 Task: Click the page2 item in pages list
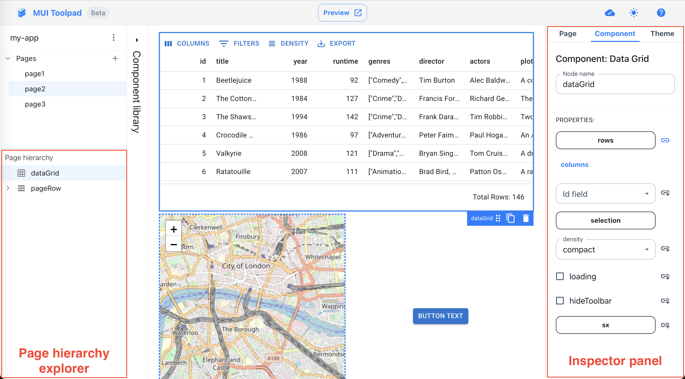click(35, 89)
